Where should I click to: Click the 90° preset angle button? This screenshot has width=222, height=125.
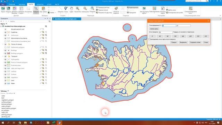168,36
